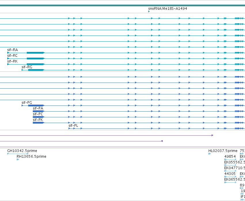
Task: Click the right-pointing purple arrowhead
Action: [x=212, y=135]
